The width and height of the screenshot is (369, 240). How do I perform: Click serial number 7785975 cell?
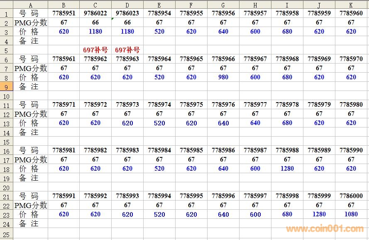(191, 105)
